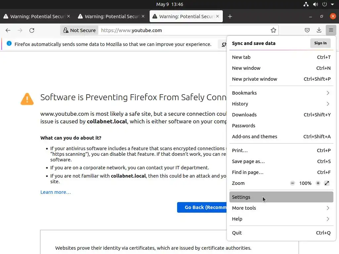Open Add-ons and themes
Image resolution: width=339 pixels, height=254 pixels.
pyautogui.click(x=255, y=137)
